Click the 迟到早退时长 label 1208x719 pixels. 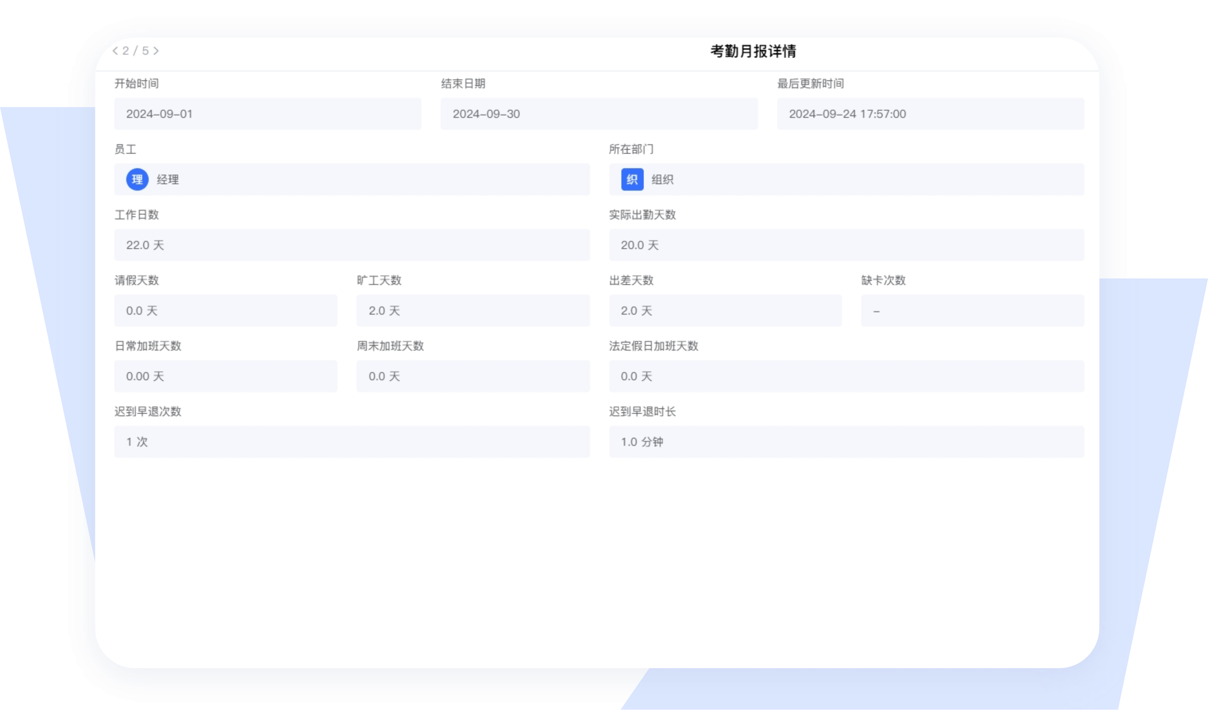tap(642, 411)
